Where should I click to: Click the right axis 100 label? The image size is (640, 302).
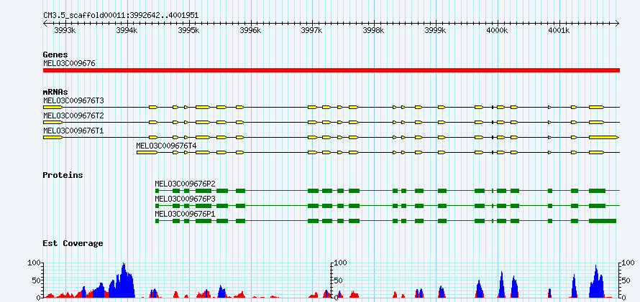pyautogui.click(x=628, y=263)
